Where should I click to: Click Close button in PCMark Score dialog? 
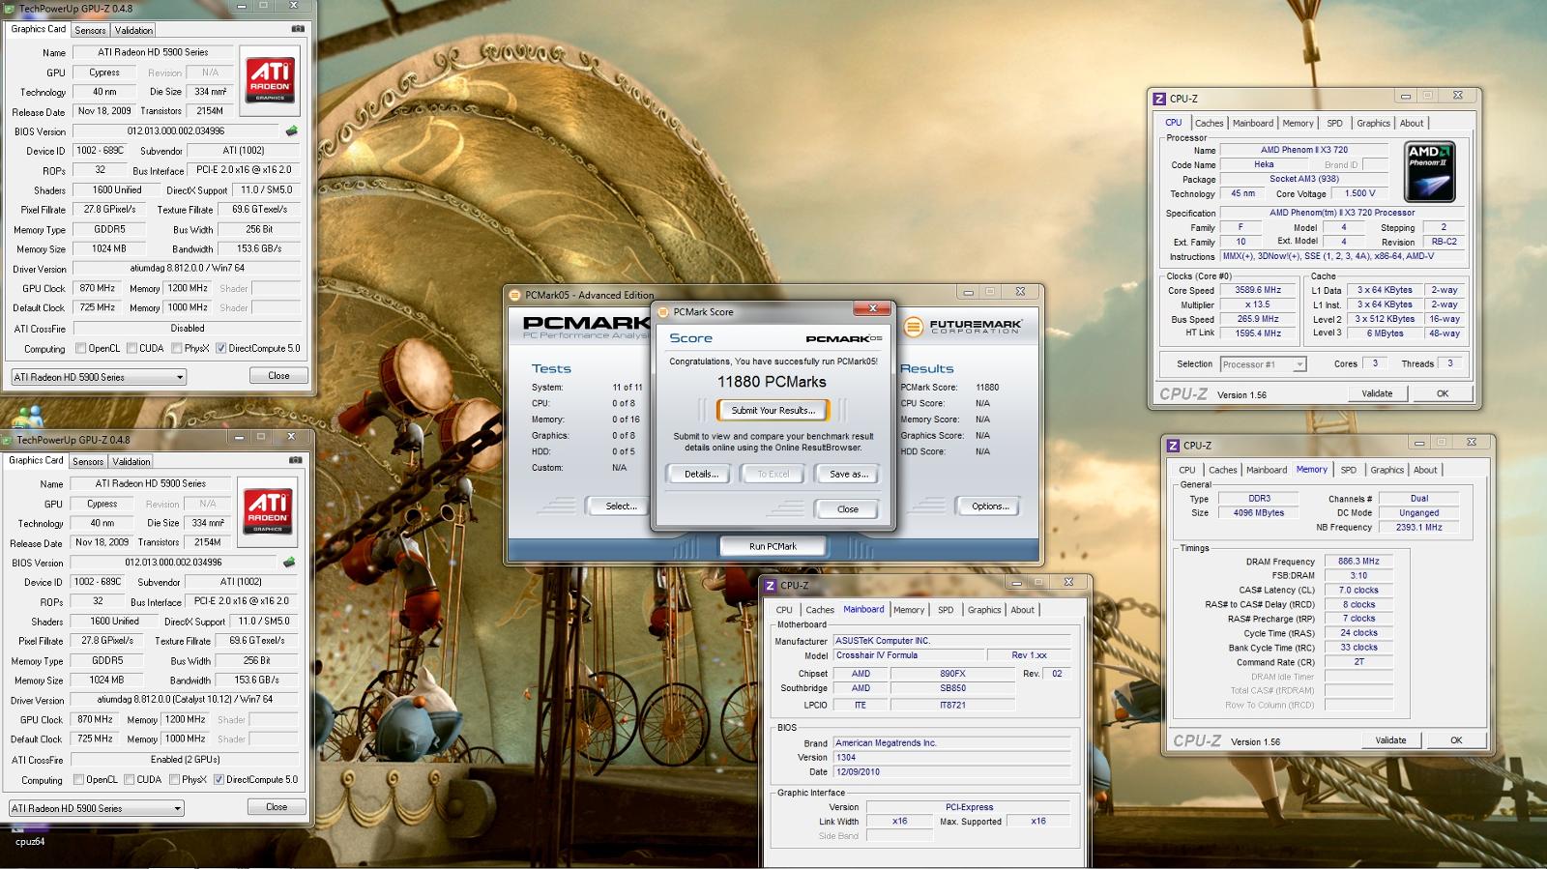[x=847, y=508]
